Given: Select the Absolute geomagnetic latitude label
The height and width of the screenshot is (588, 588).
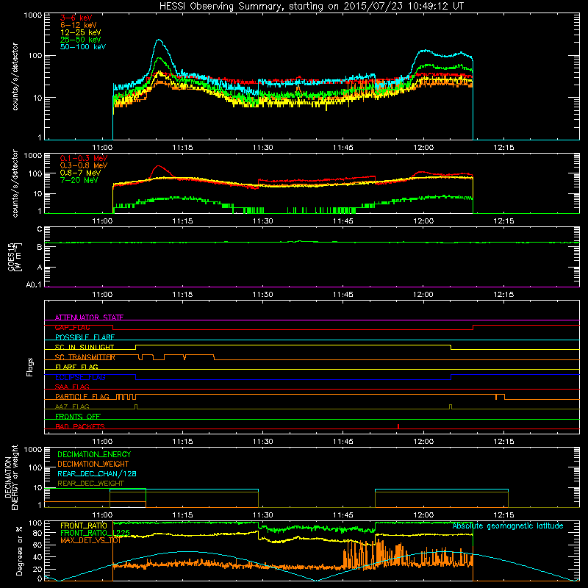Looking at the screenshot, I should coord(508,526).
